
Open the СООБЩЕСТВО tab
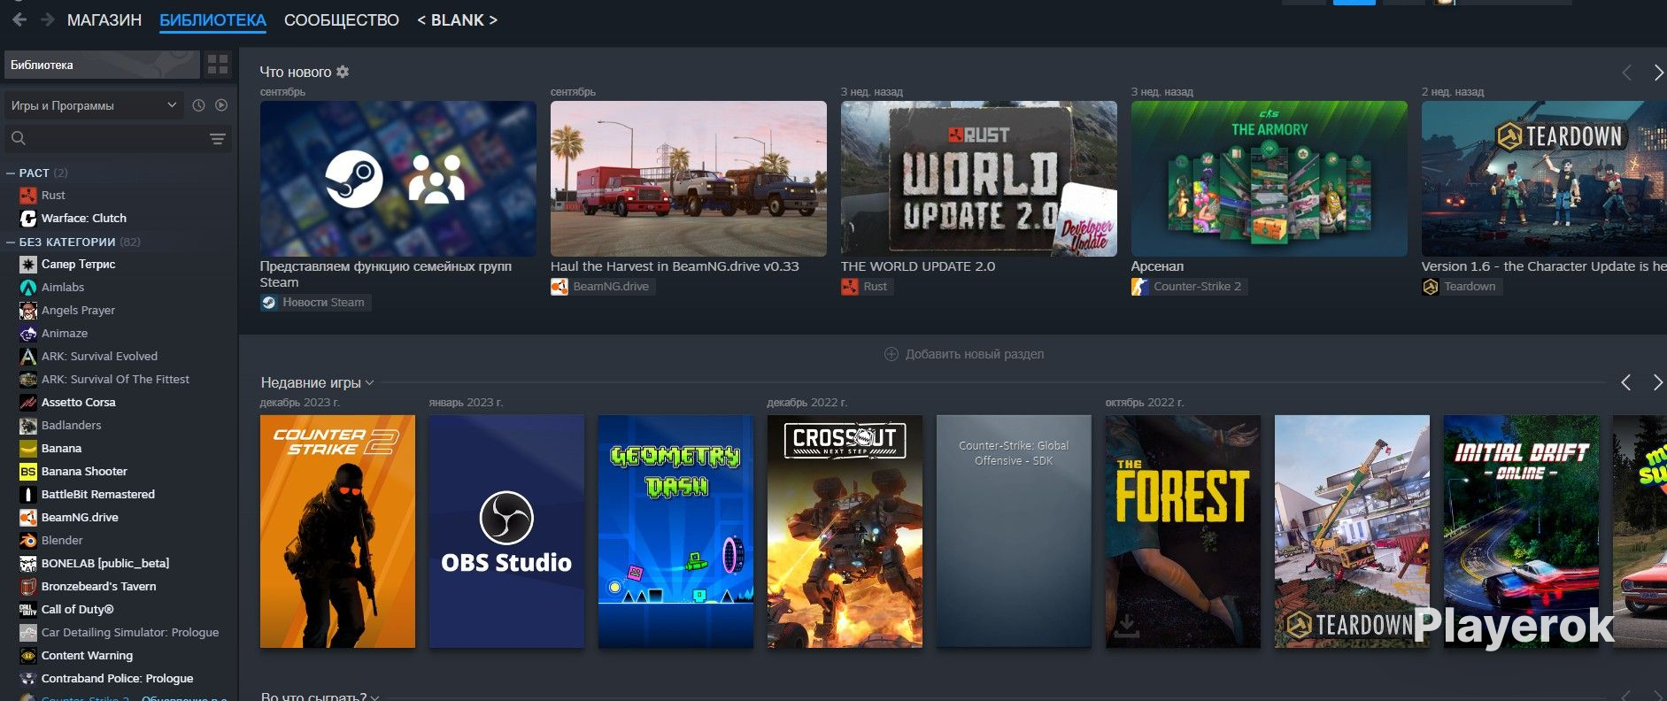pos(342,19)
